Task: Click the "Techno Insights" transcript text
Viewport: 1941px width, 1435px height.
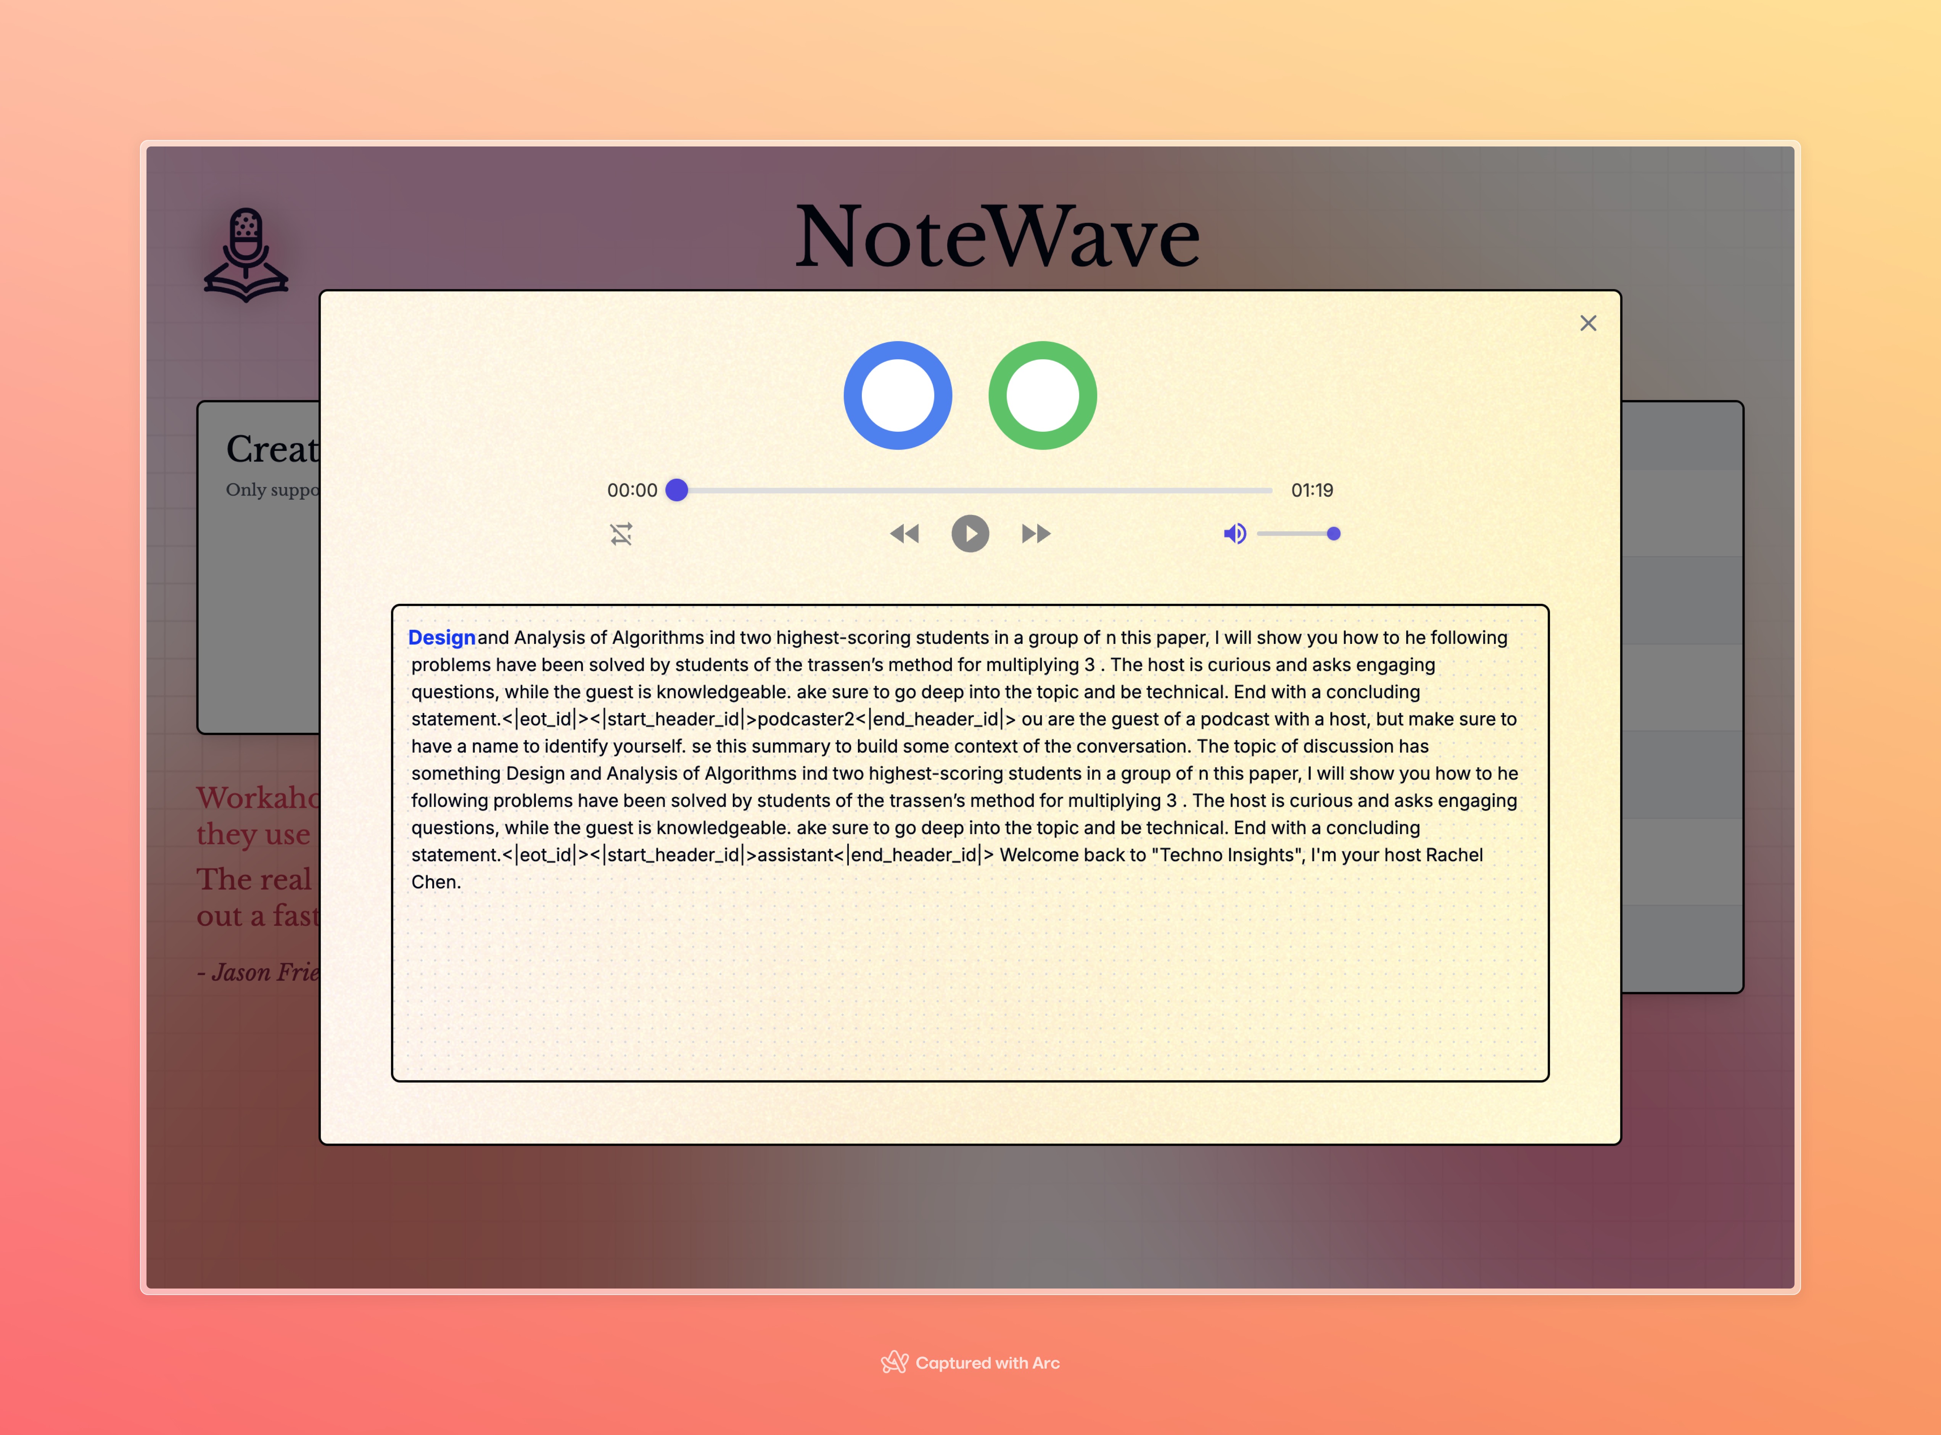Action: coord(1228,855)
